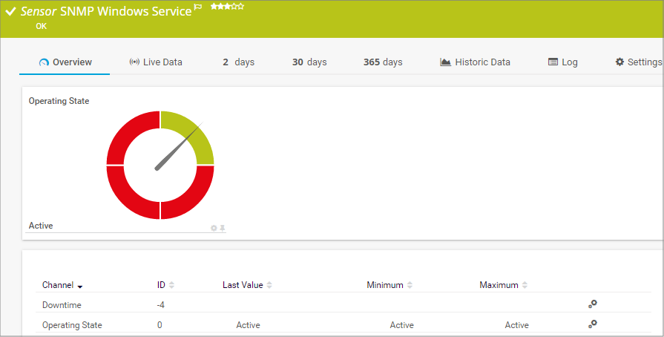This screenshot has height=337, width=664.
Task: Open the Log tab
Action: point(563,62)
